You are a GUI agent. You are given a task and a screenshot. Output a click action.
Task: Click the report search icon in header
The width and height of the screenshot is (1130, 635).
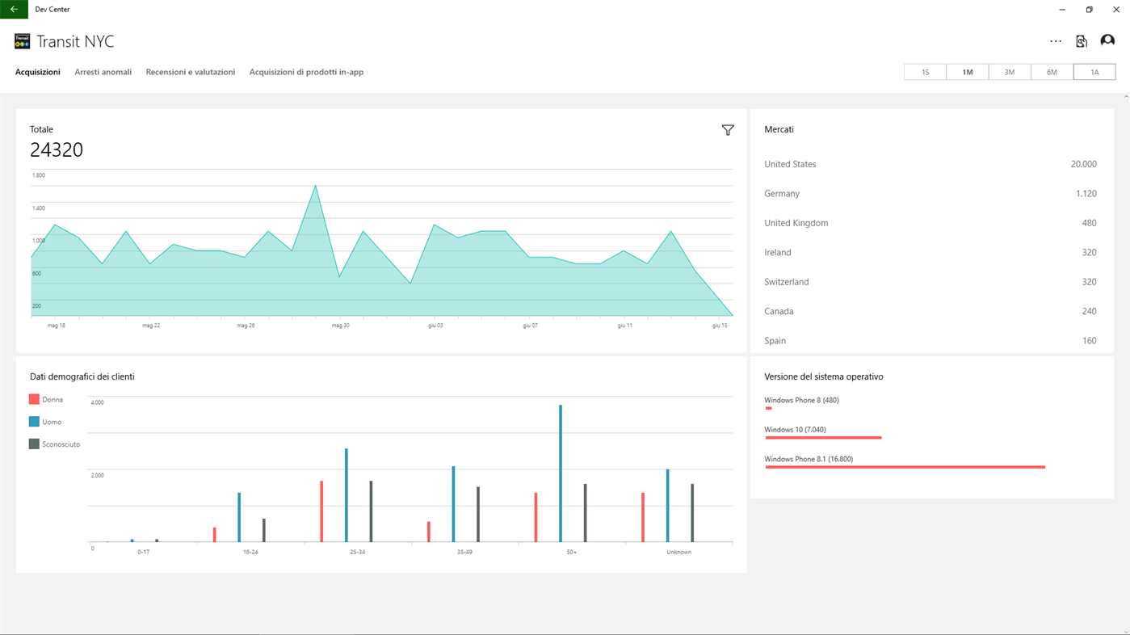tap(1082, 41)
